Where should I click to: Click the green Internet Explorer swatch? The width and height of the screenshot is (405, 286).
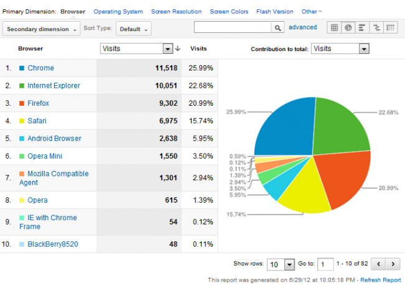coord(22,86)
